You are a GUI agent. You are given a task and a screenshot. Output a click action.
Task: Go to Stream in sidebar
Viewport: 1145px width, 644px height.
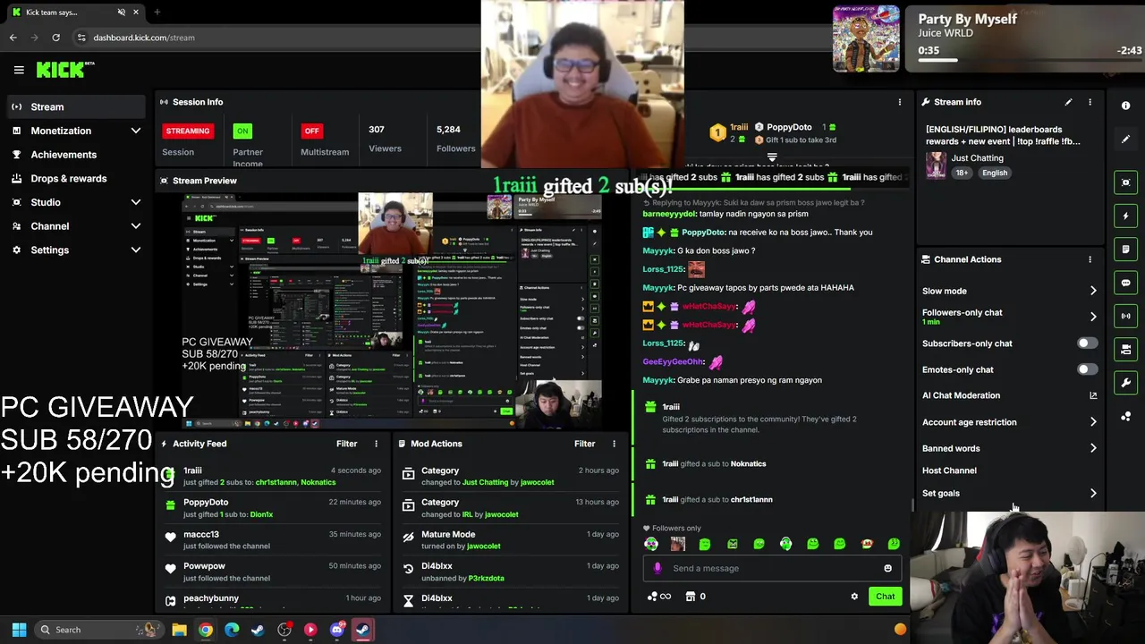(76, 107)
